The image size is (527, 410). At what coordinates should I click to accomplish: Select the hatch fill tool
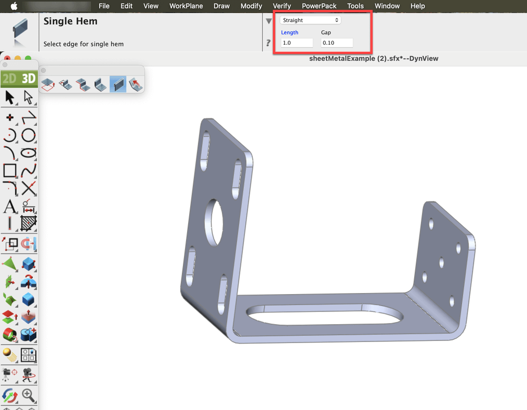pyautogui.click(x=28, y=223)
